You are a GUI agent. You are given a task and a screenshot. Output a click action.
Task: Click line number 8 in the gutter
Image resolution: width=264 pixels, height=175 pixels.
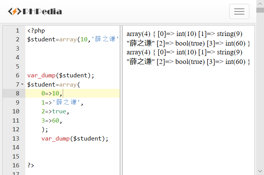tap(18, 93)
